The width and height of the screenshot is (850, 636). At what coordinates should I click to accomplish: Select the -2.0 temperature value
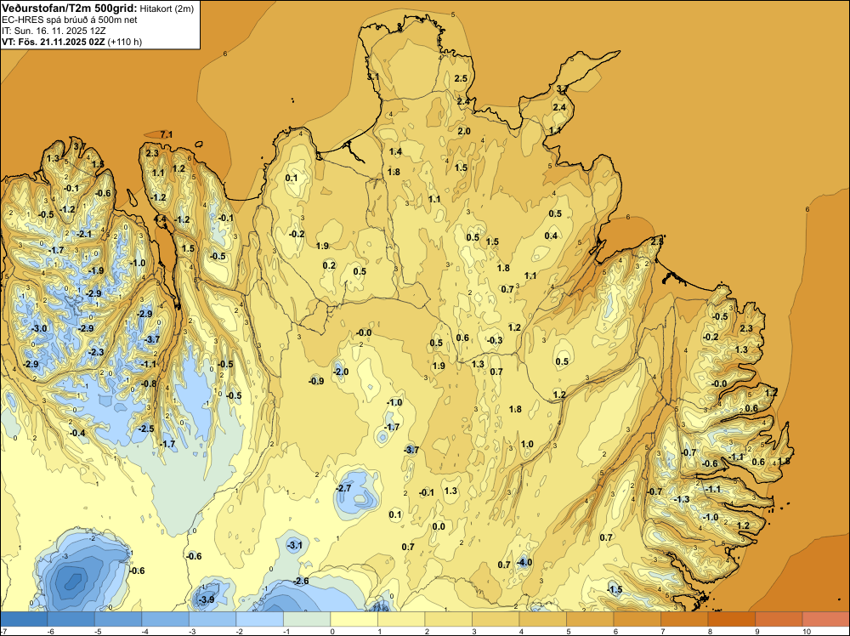pyautogui.click(x=341, y=372)
